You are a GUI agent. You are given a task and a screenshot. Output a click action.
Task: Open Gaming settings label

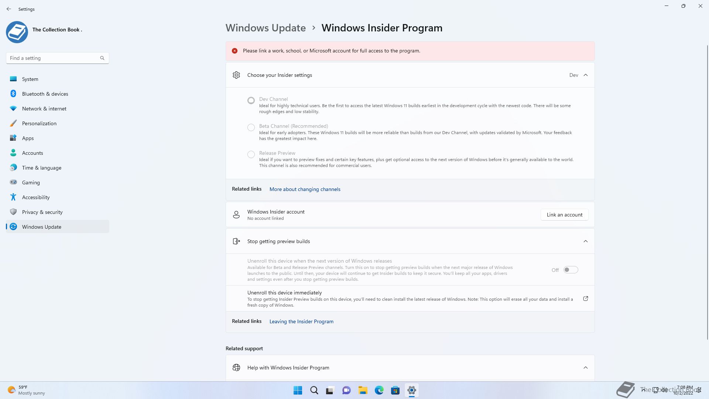tap(31, 183)
